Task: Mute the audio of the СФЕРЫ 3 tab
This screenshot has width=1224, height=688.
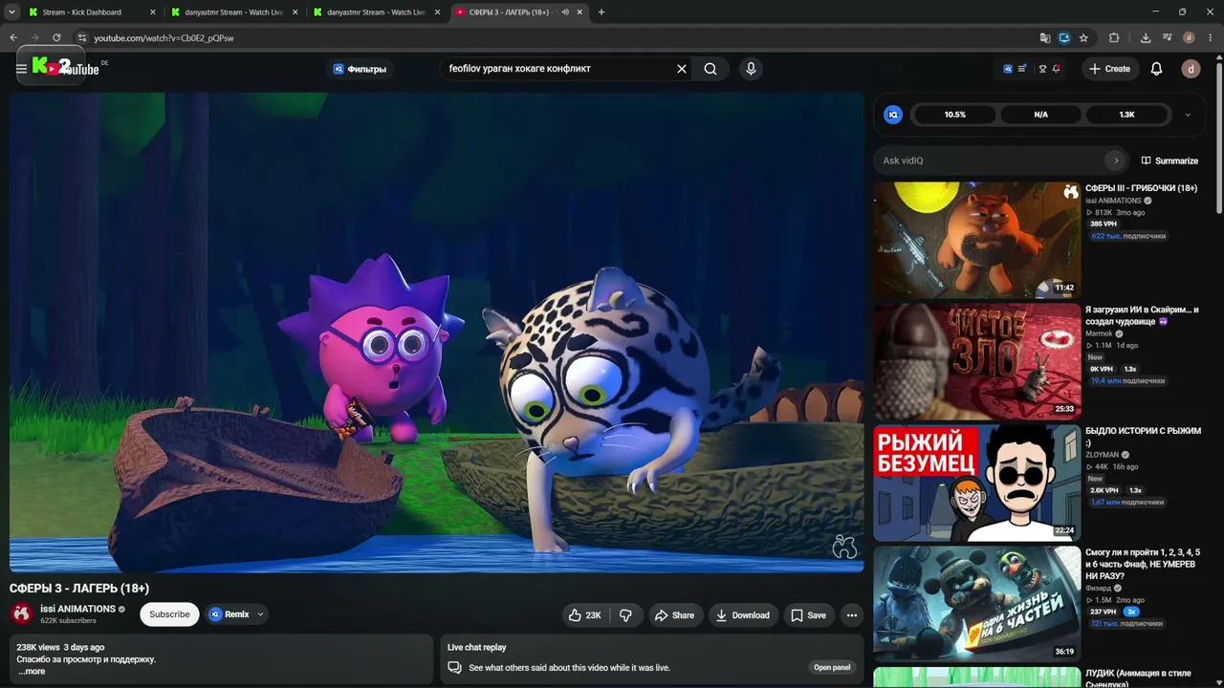Action: 565,12
